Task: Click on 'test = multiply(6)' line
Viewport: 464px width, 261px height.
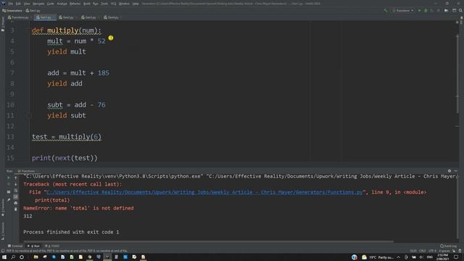Action: 67,137
